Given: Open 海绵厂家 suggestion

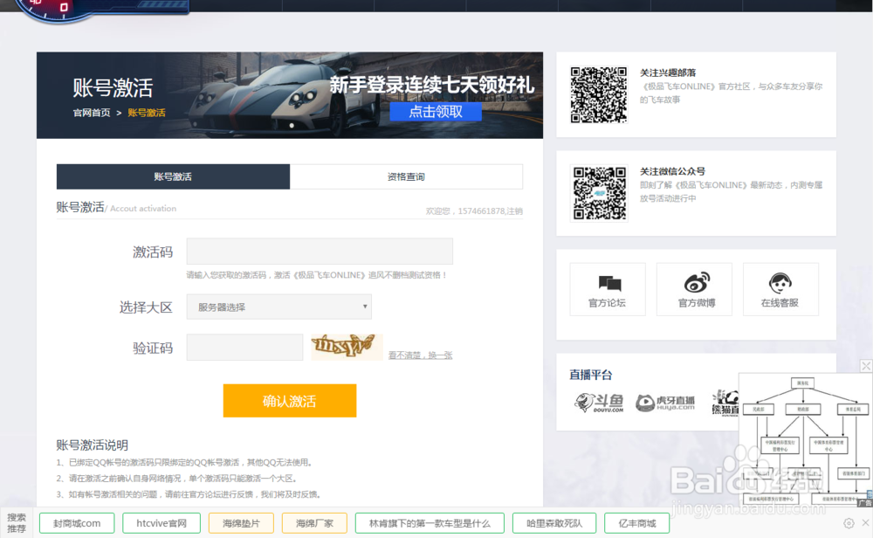Looking at the screenshot, I should click(x=314, y=523).
